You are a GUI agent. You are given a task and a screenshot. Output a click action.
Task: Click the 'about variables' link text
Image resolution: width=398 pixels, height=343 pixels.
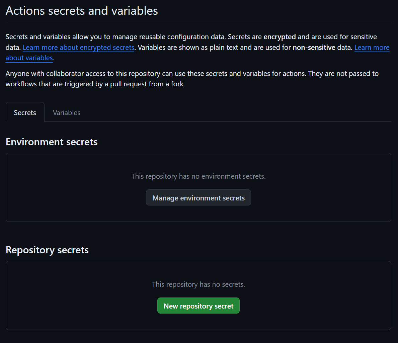[x=29, y=58]
